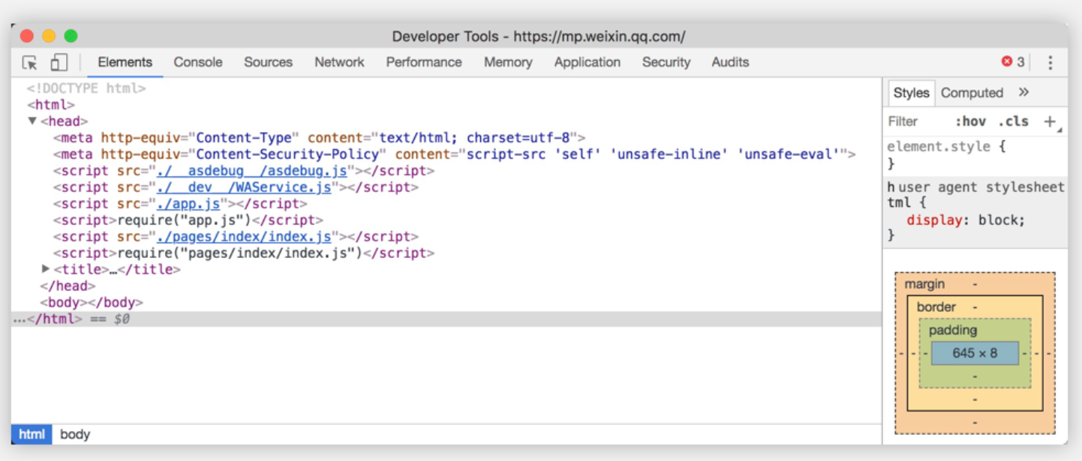Click the element.style rule block

(x=974, y=155)
